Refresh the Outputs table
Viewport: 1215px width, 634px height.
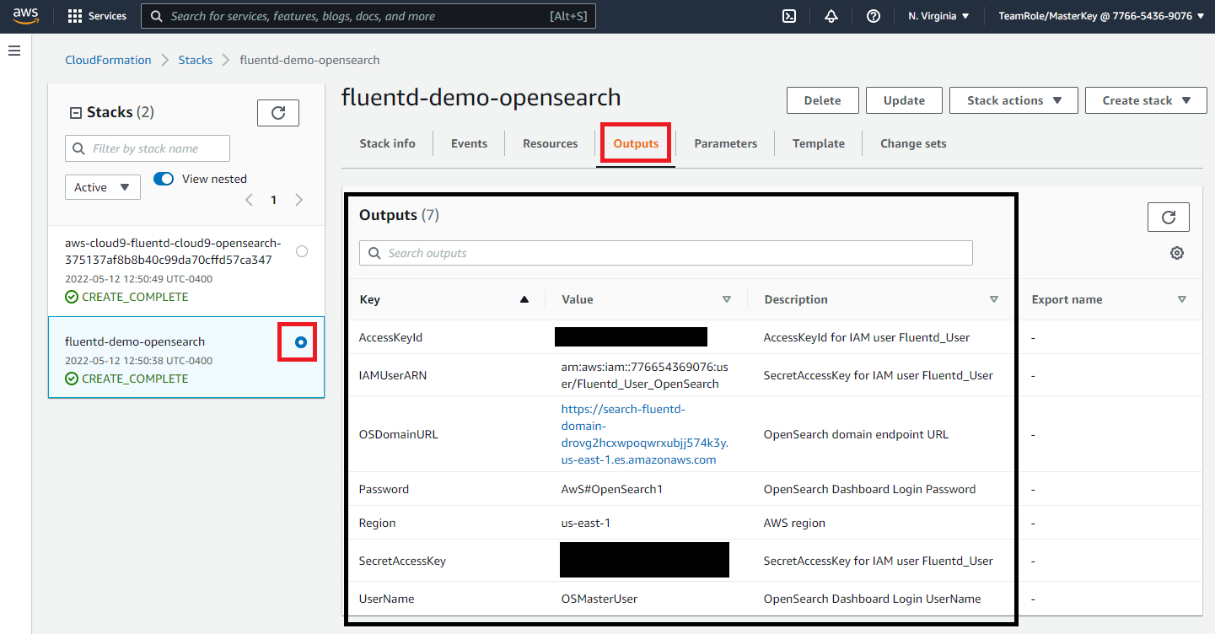(1169, 217)
